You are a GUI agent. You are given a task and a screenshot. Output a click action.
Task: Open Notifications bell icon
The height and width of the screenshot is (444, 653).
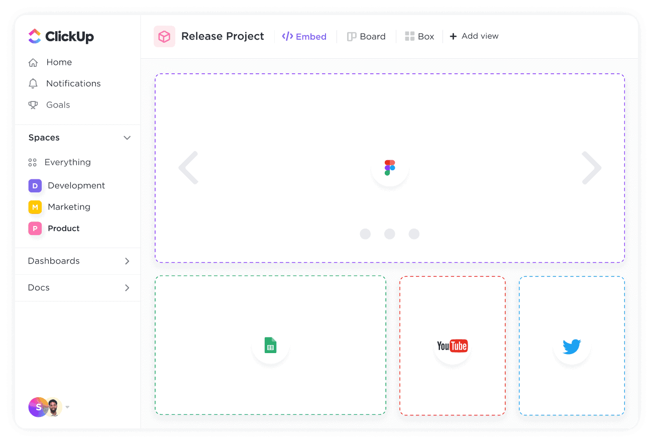(33, 83)
